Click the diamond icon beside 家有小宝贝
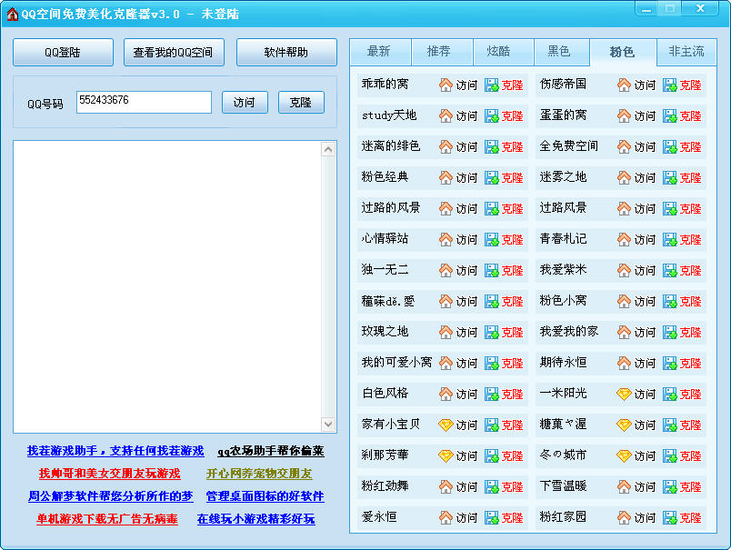Image resolution: width=731 pixels, height=550 pixels. [x=446, y=425]
